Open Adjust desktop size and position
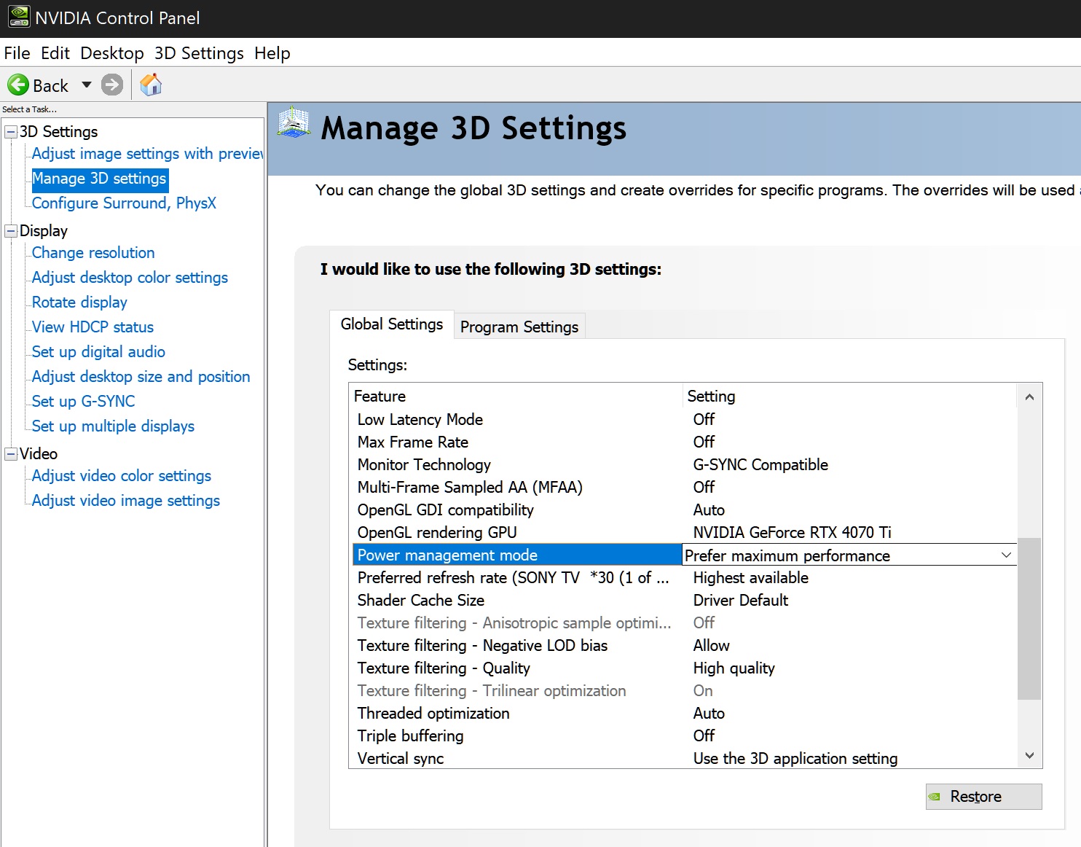 pos(141,377)
